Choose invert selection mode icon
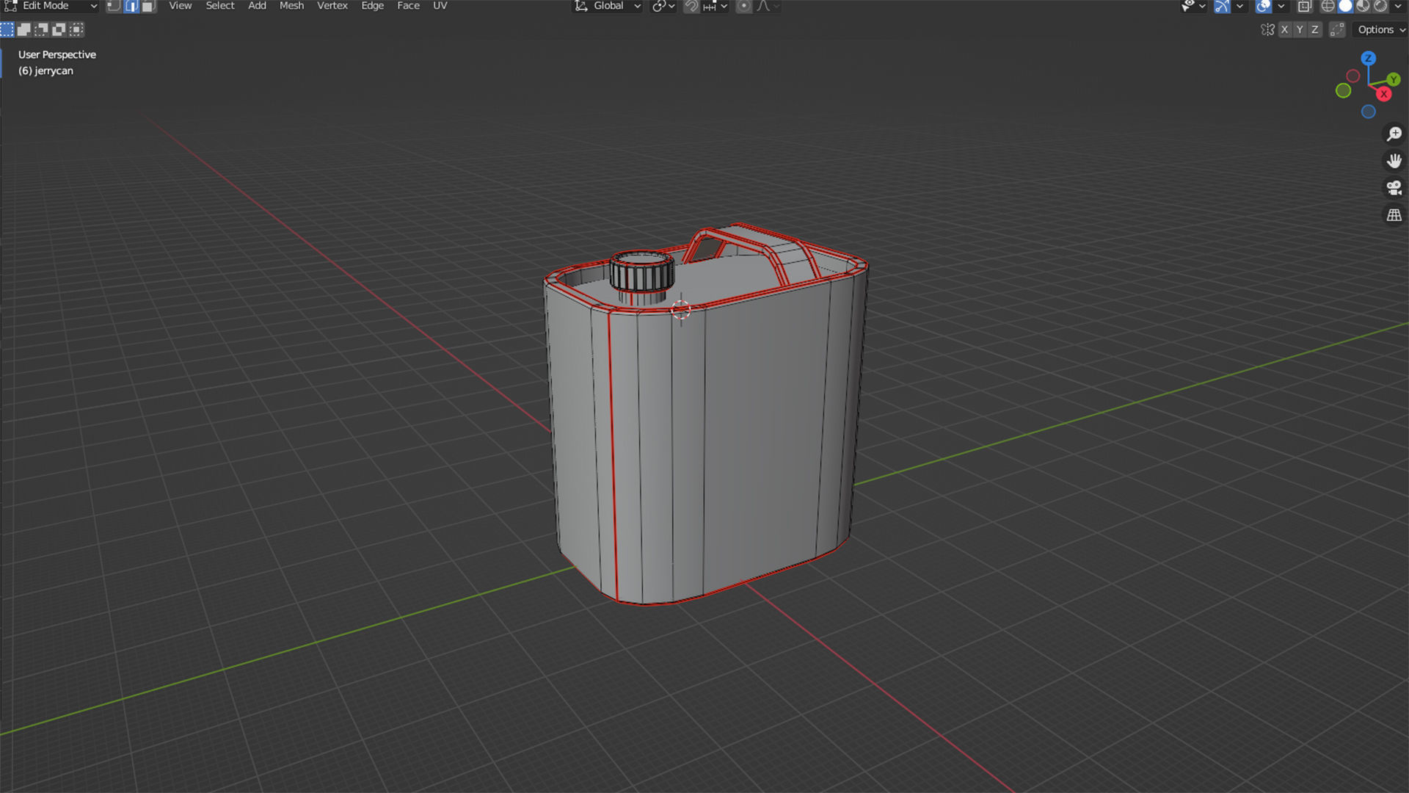The width and height of the screenshot is (1409, 793). [x=59, y=29]
